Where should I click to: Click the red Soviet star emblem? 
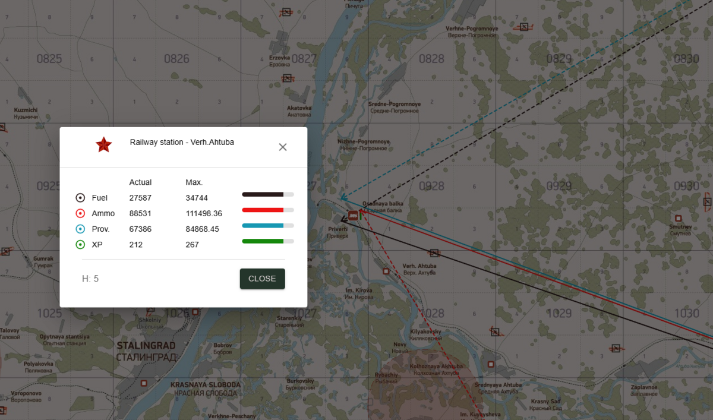(104, 144)
